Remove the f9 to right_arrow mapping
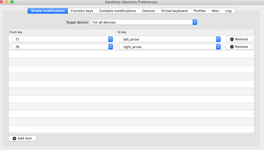Image resolution: width=264 pixels, height=150 pixels. click(x=239, y=47)
